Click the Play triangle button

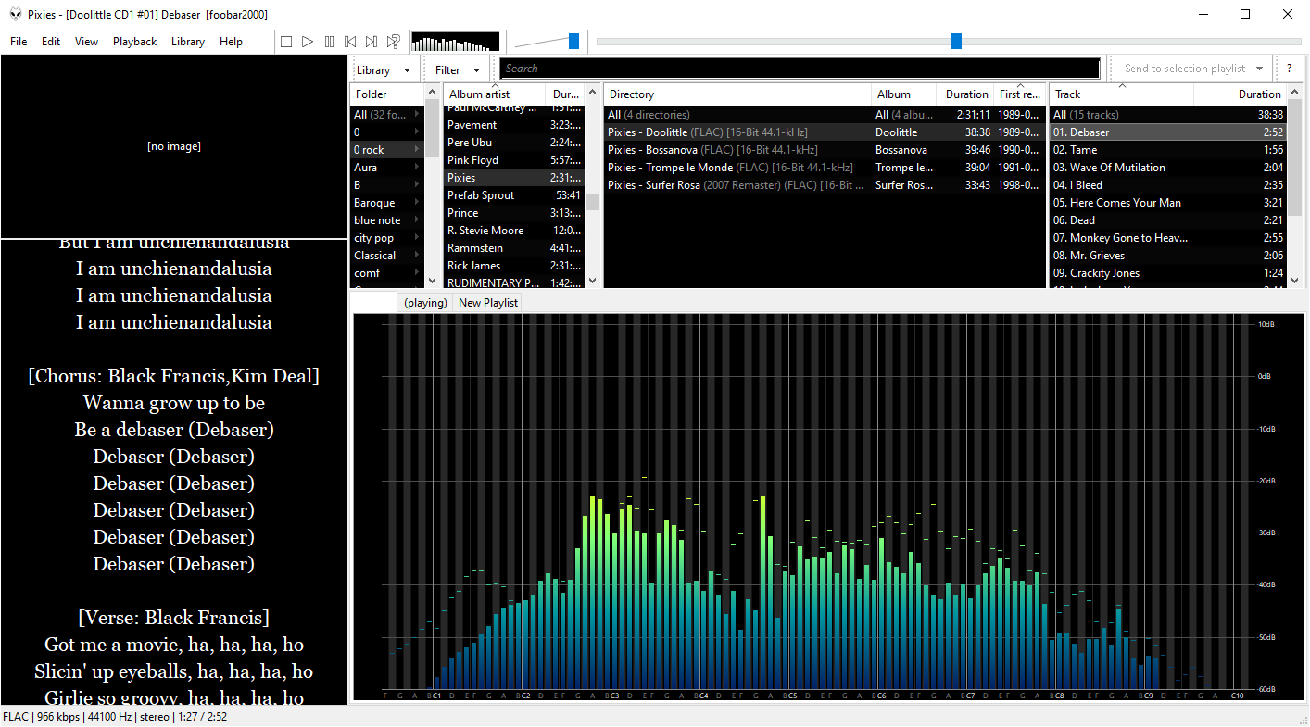click(308, 42)
